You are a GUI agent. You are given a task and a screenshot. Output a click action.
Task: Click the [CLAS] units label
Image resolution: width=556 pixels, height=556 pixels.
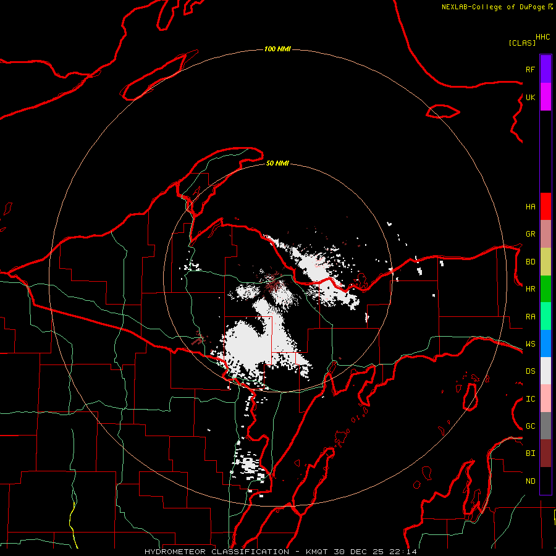click(x=522, y=43)
